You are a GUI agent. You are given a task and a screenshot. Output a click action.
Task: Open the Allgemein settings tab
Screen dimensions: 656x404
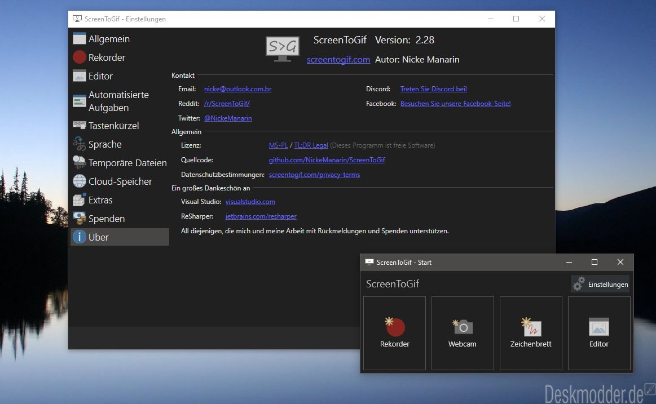pos(120,39)
